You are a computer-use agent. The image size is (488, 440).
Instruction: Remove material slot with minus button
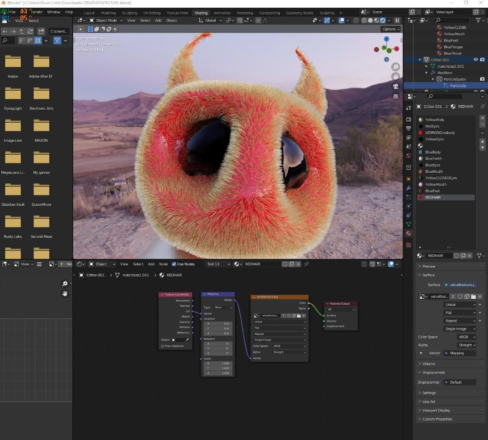click(x=483, y=124)
